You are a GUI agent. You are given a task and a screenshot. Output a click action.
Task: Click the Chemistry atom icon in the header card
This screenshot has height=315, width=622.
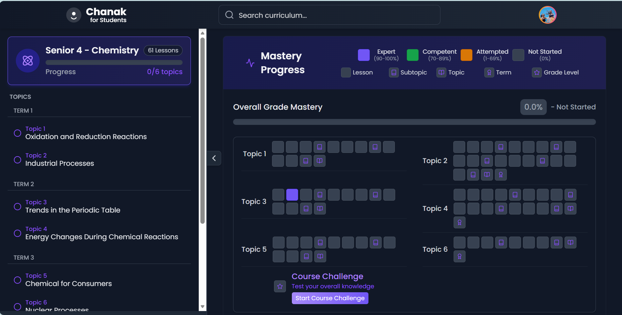pos(27,61)
